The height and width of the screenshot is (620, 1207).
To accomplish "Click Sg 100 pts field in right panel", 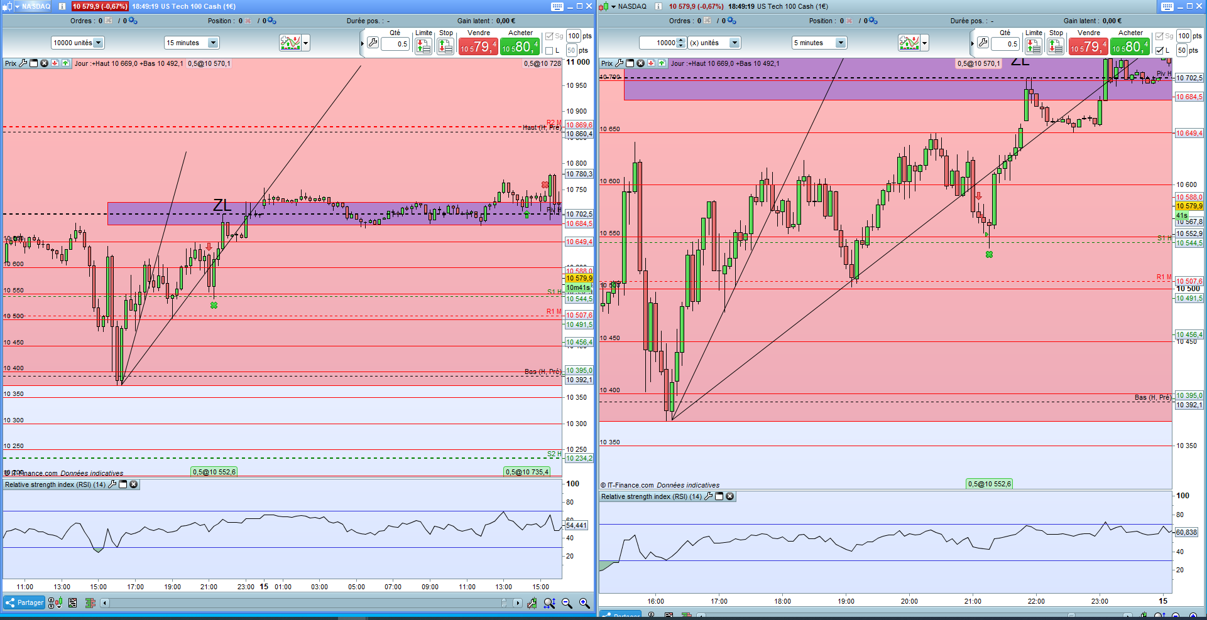I will (x=1184, y=36).
